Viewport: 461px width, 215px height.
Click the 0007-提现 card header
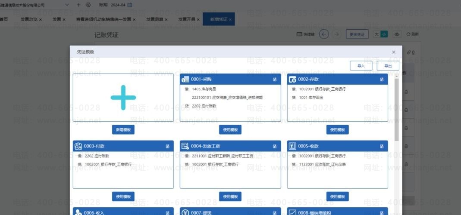point(230,212)
